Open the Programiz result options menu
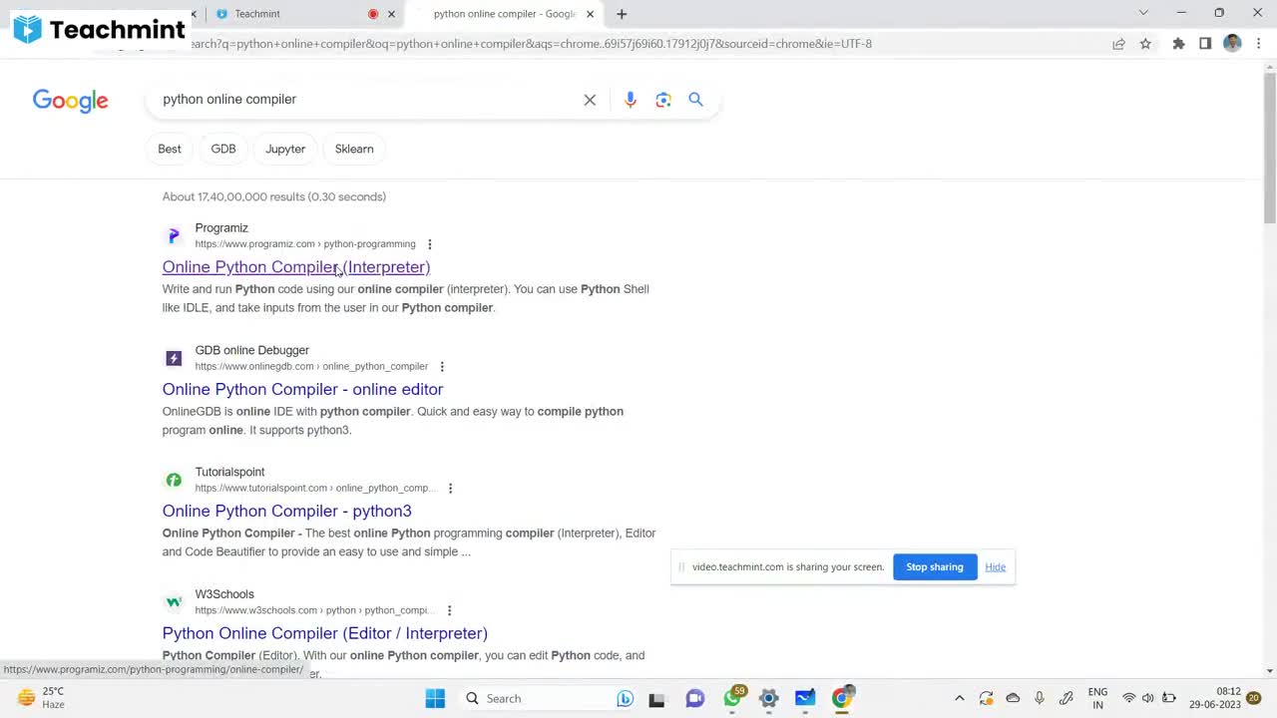Screen dimensions: 1277x718 [x=430, y=244]
